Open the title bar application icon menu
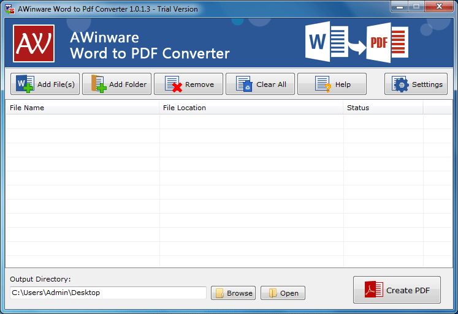 click(x=10, y=9)
